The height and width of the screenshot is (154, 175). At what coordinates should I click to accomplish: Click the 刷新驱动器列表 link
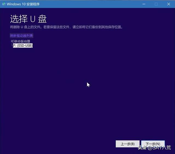[x=21, y=36]
